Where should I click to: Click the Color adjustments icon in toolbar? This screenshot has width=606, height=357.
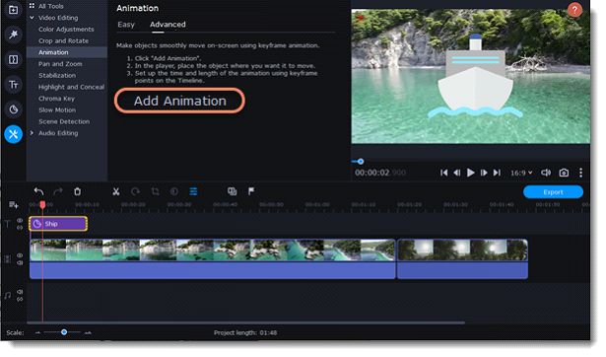pyautogui.click(x=173, y=191)
